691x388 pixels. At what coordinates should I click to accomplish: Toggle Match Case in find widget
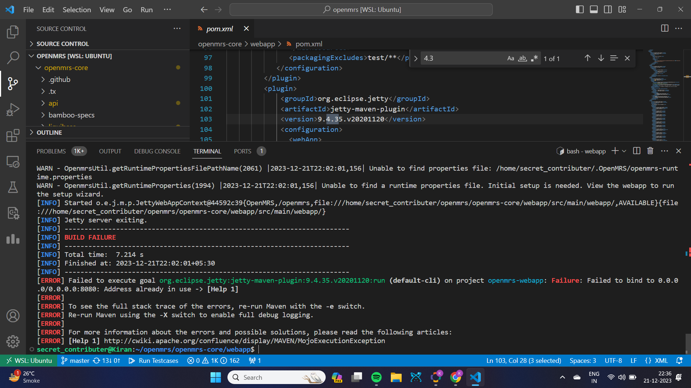click(x=511, y=58)
